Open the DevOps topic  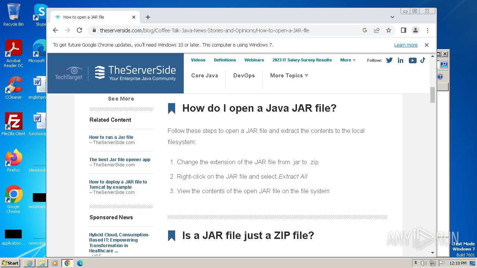[244, 76]
